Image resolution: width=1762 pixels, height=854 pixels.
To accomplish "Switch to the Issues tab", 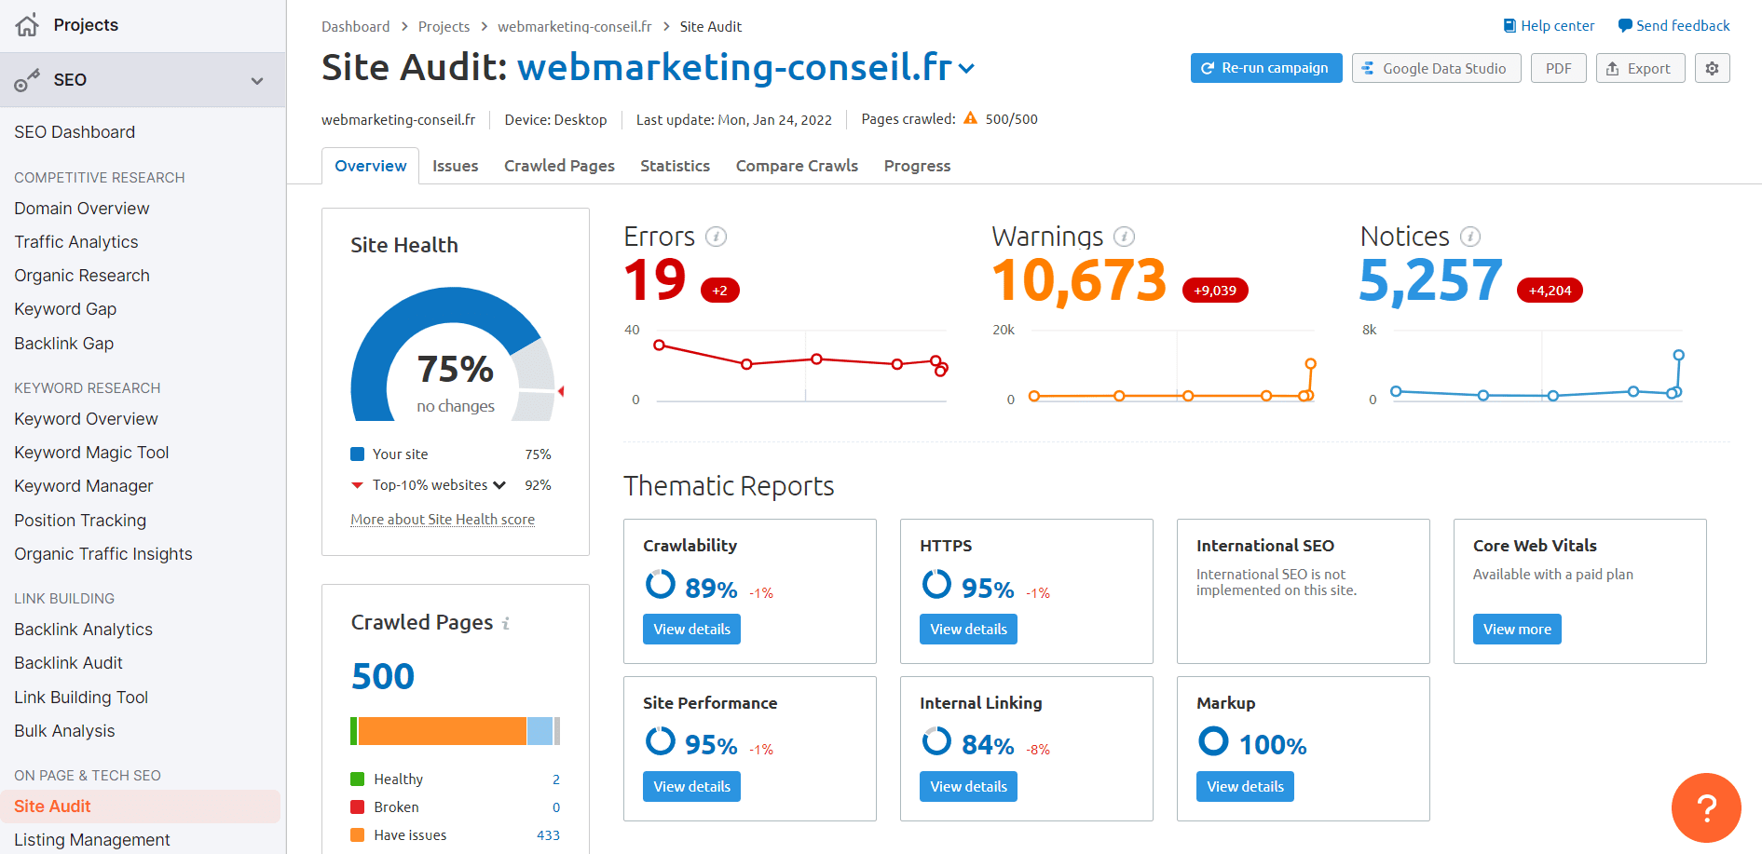I will [x=456, y=166].
